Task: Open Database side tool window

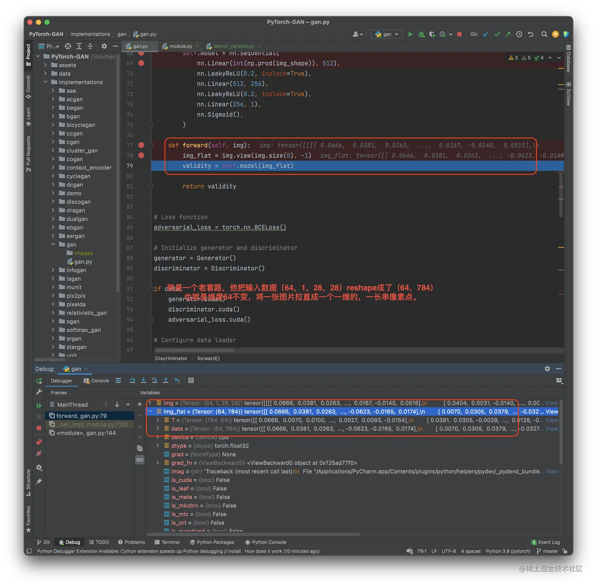Action: [x=568, y=59]
